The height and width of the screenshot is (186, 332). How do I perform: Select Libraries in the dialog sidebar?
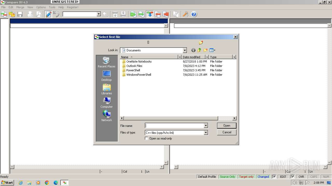[107, 89]
